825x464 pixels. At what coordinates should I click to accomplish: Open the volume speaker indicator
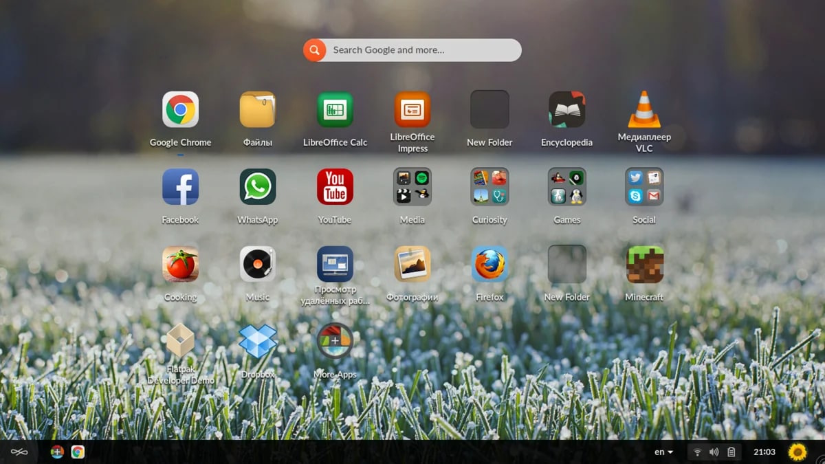point(714,452)
